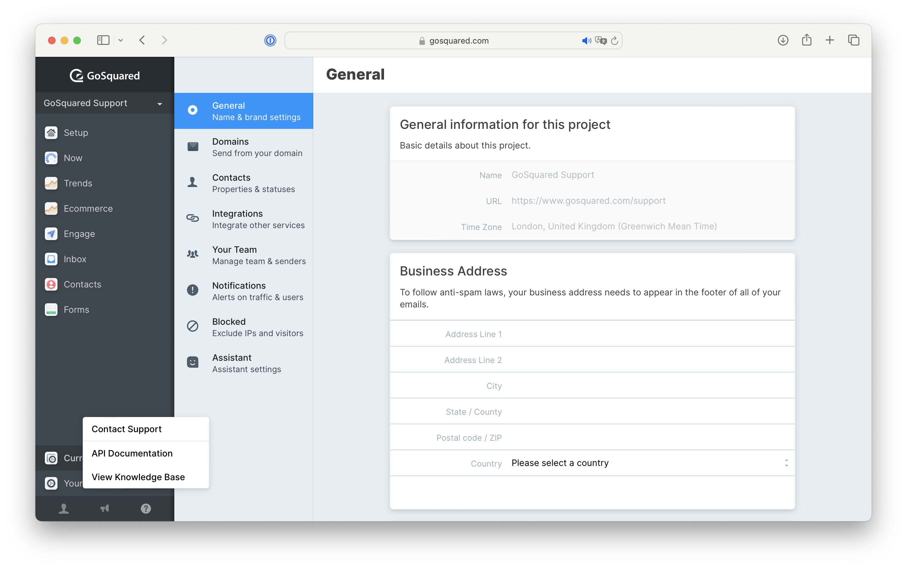Open Notifications settings section

click(x=244, y=291)
